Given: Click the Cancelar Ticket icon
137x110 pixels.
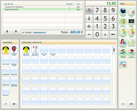Looking at the screenshot, I should 131,11.
